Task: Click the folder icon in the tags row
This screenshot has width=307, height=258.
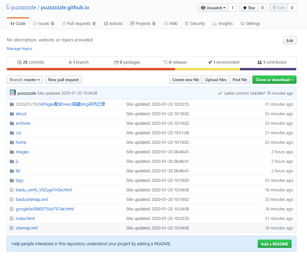Action: pyautogui.click(x=12, y=181)
